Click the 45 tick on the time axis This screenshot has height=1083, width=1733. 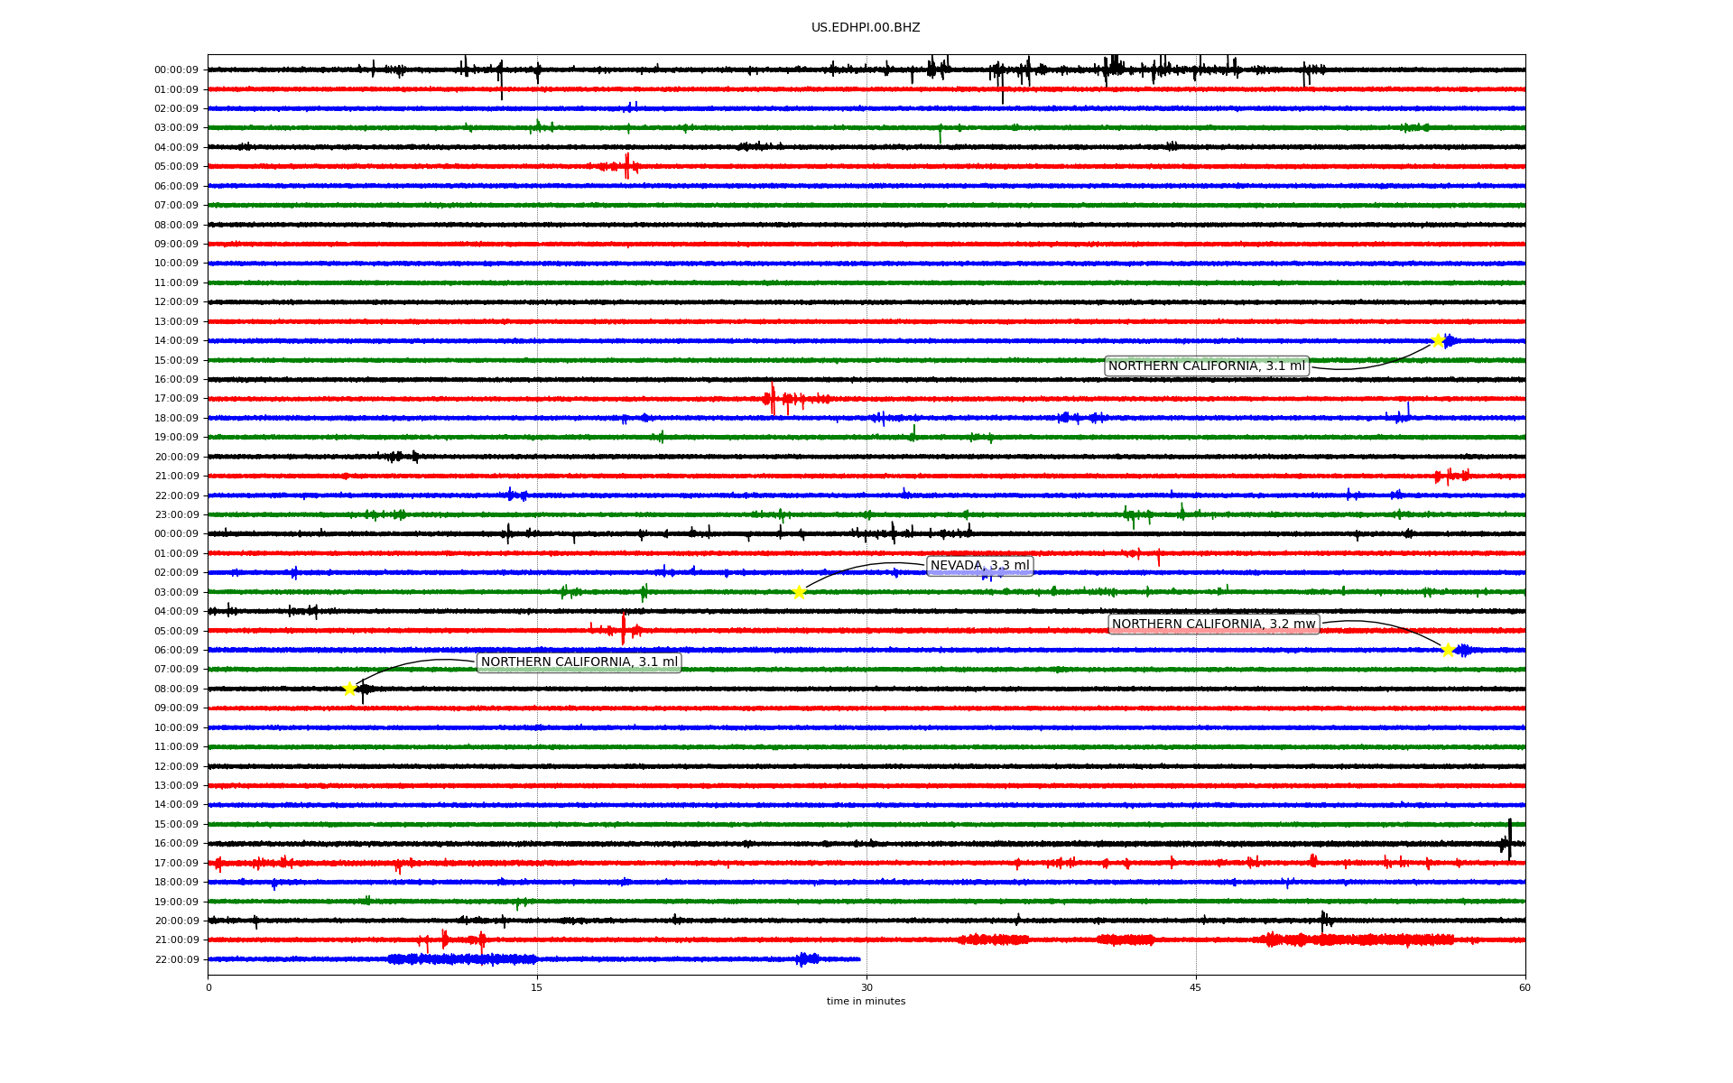(1196, 988)
